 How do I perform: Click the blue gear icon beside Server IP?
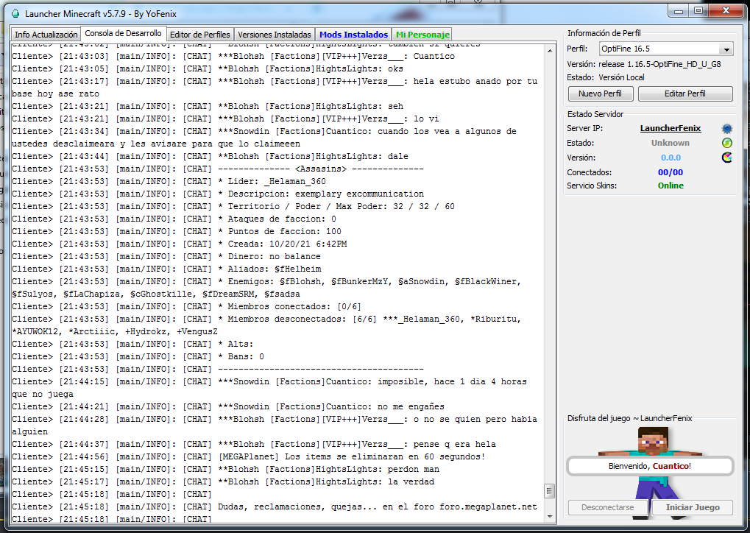click(x=727, y=129)
